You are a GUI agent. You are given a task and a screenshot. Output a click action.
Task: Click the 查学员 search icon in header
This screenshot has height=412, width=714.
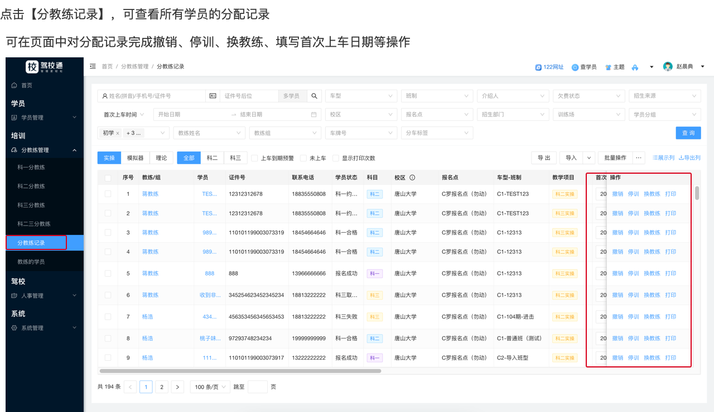[575, 67]
